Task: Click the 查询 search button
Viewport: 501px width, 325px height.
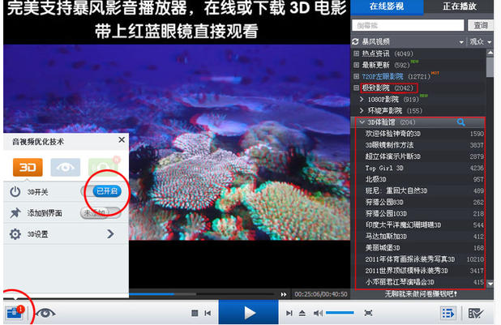Action: [480, 25]
